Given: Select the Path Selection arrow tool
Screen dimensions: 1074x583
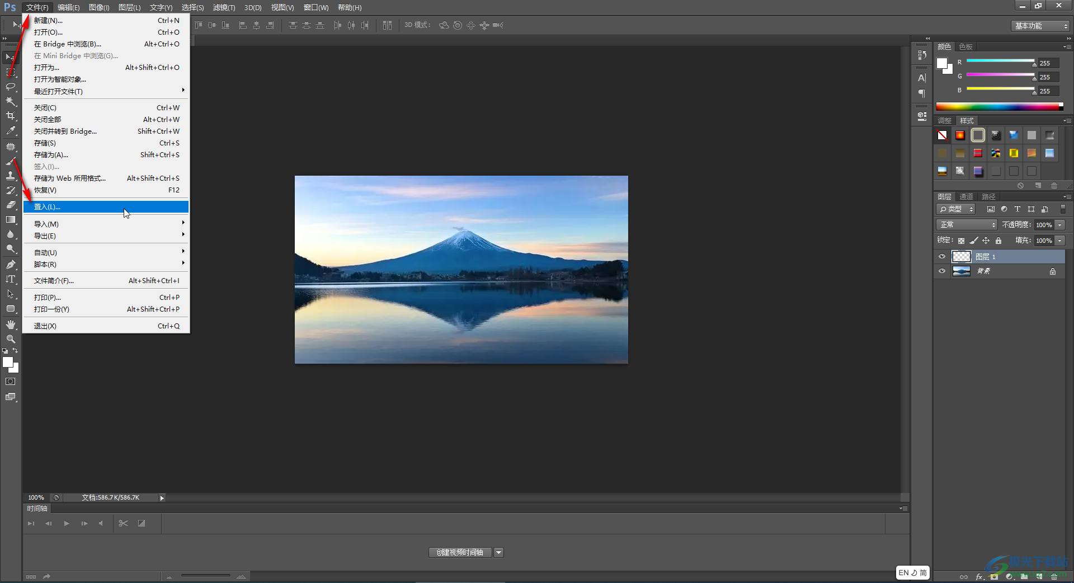Looking at the screenshot, I should tap(10, 294).
